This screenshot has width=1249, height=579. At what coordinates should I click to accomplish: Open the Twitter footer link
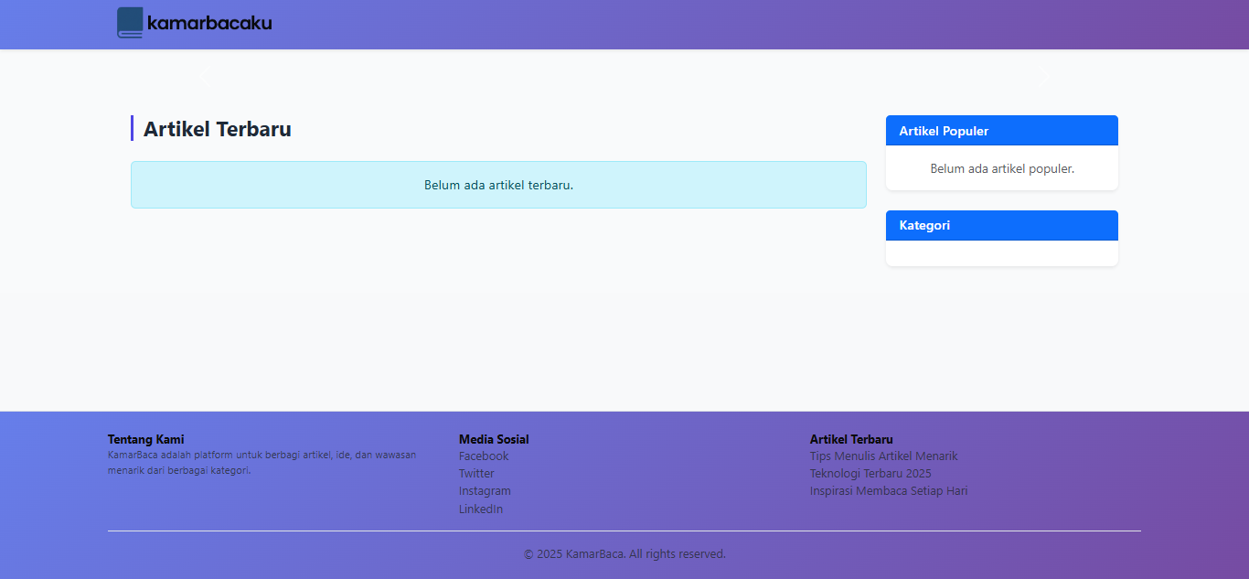click(x=476, y=474)
